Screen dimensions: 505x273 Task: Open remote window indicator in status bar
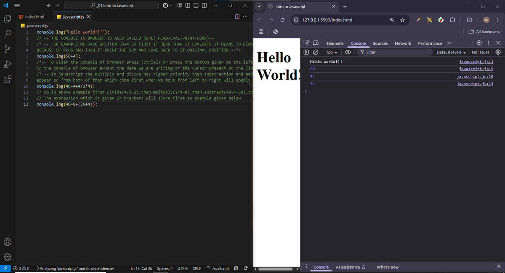click(x=5, y=268)
